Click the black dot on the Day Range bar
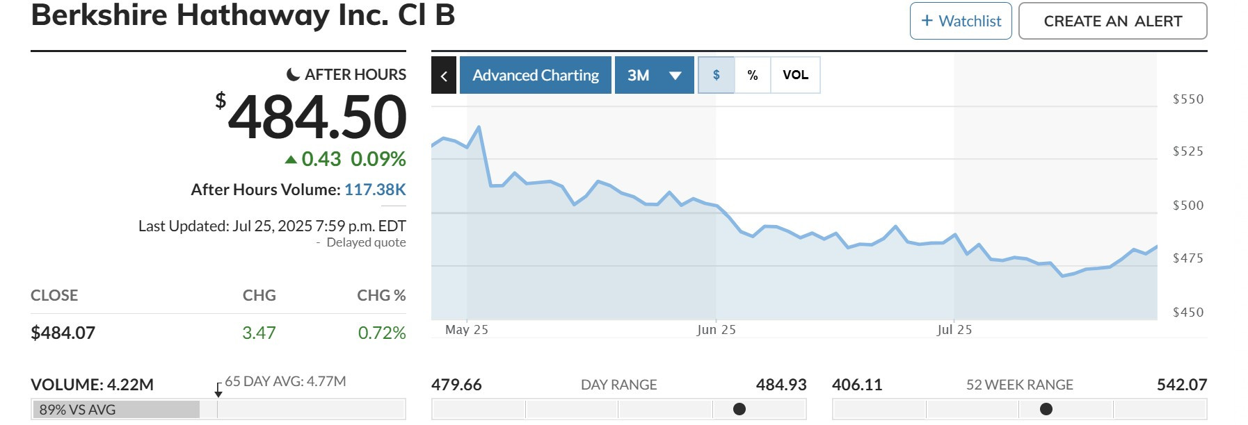Viewport: 1248px width, 425px height. (x=739, y=409)
